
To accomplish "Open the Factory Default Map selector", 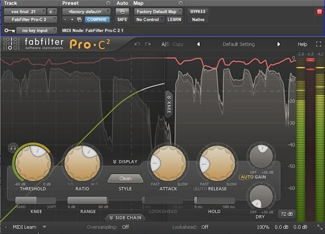I will click(x=158, y=11).
